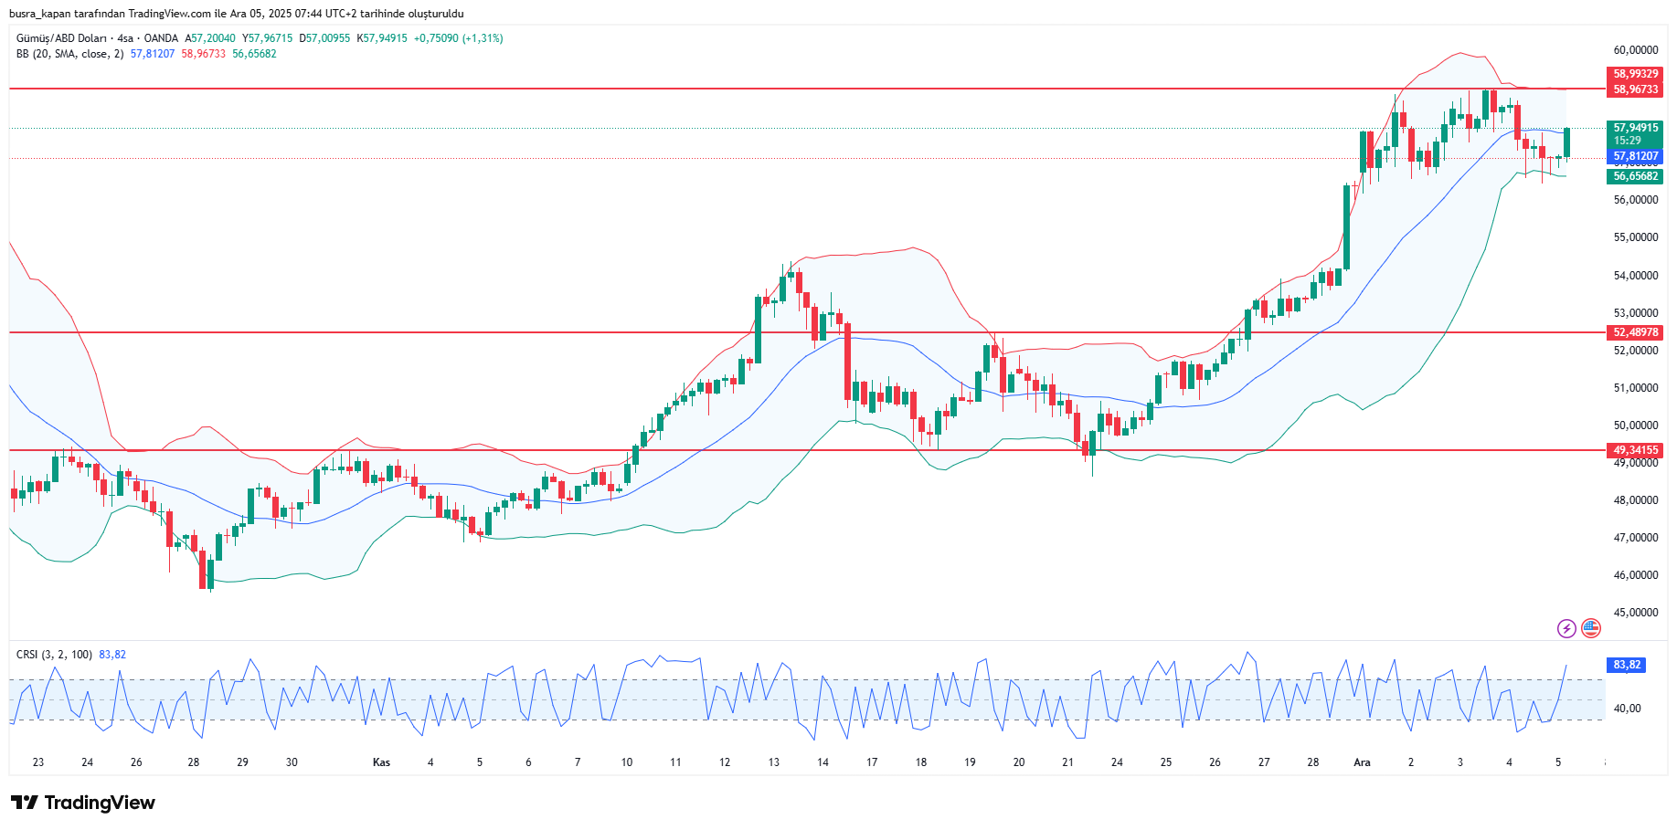Viewport: 1677px width, 830px height.
Task: Click the TradingView logo at bottom left
Action: (83, 803)
